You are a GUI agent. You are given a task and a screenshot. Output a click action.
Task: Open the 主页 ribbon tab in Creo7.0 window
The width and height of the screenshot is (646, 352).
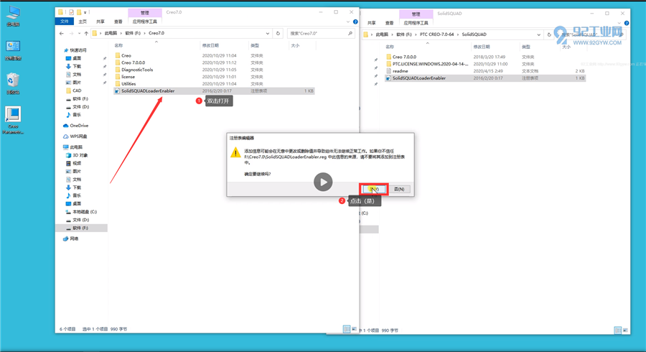tap(83, 22)
